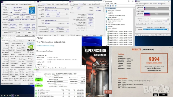Toggle the DirectML checkbox in GPU-Z
The image size is (173, 97).
29,79
